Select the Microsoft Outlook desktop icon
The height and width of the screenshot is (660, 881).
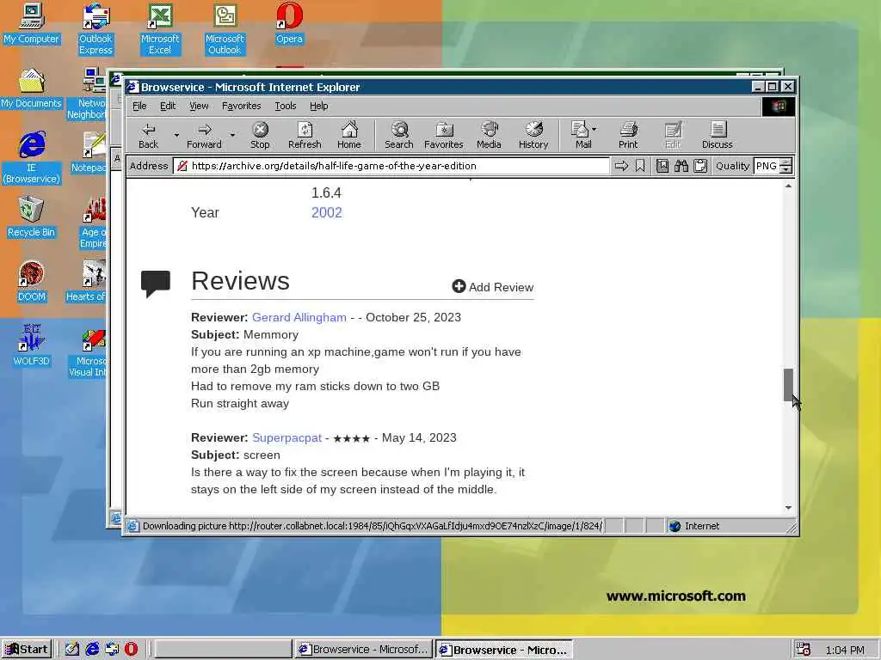(x=225, y=29)
